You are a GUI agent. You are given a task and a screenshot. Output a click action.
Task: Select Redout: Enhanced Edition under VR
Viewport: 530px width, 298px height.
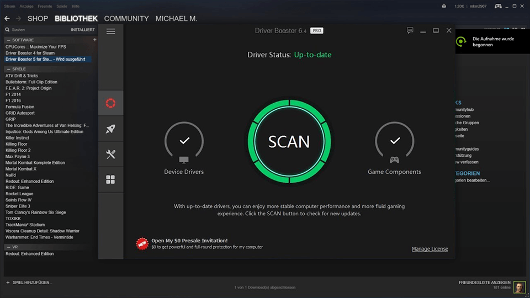[29, 254]
